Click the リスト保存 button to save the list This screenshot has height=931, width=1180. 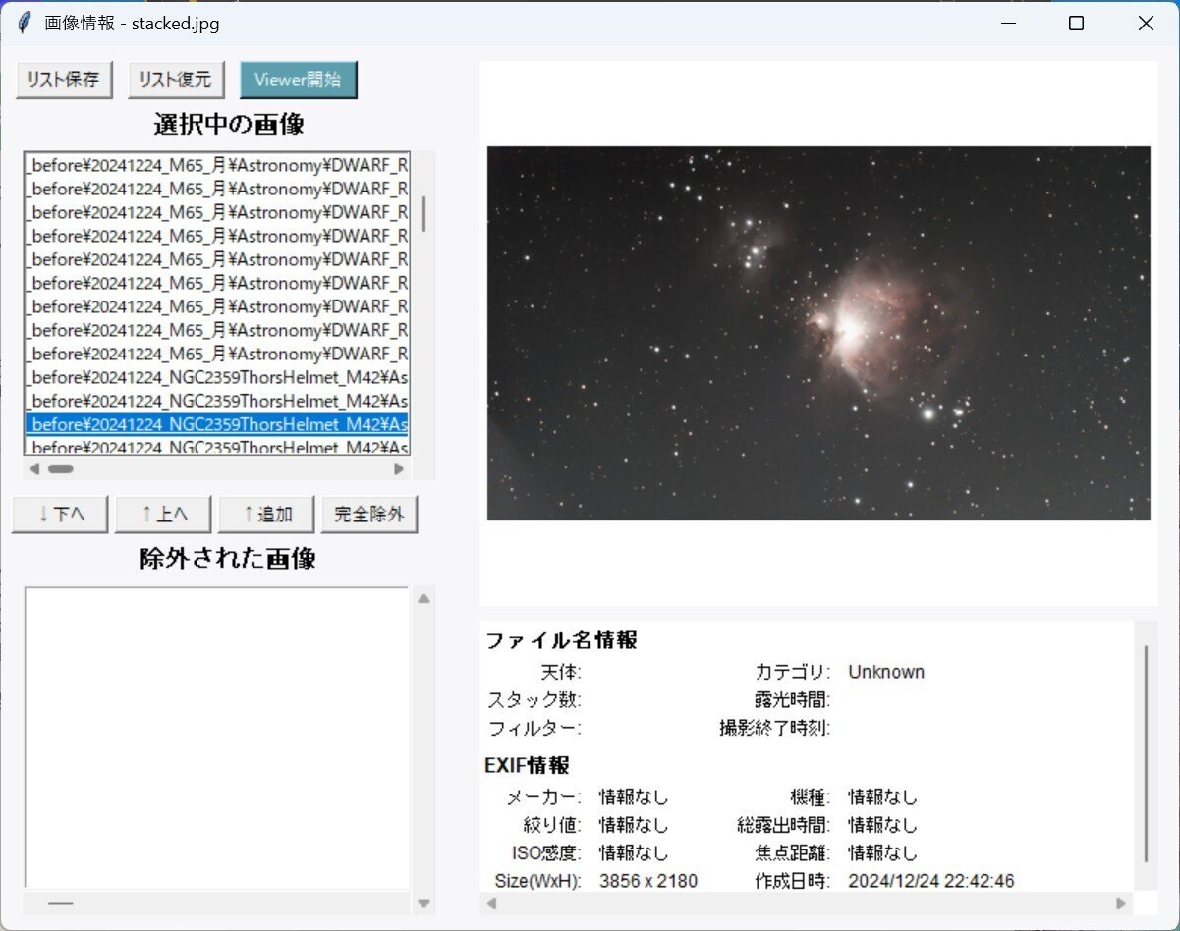coord(63,80)
